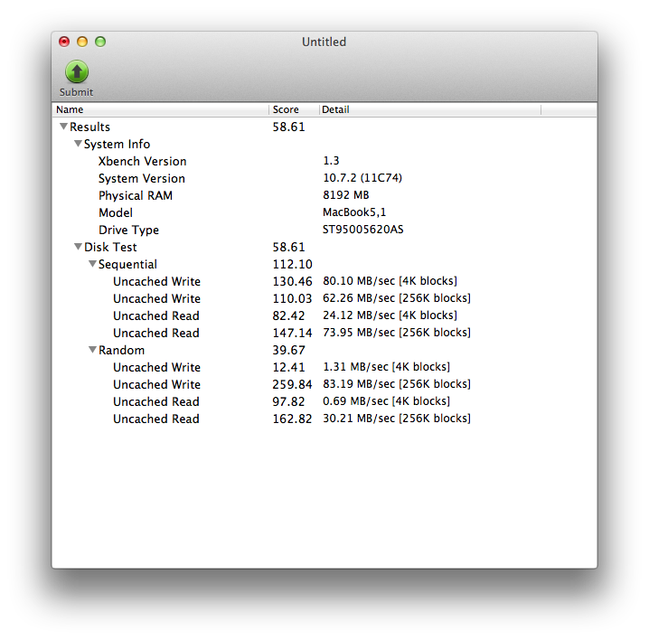Select Uncached Read row scoring 162.82

pyautogui.click(x=324, y=419)
